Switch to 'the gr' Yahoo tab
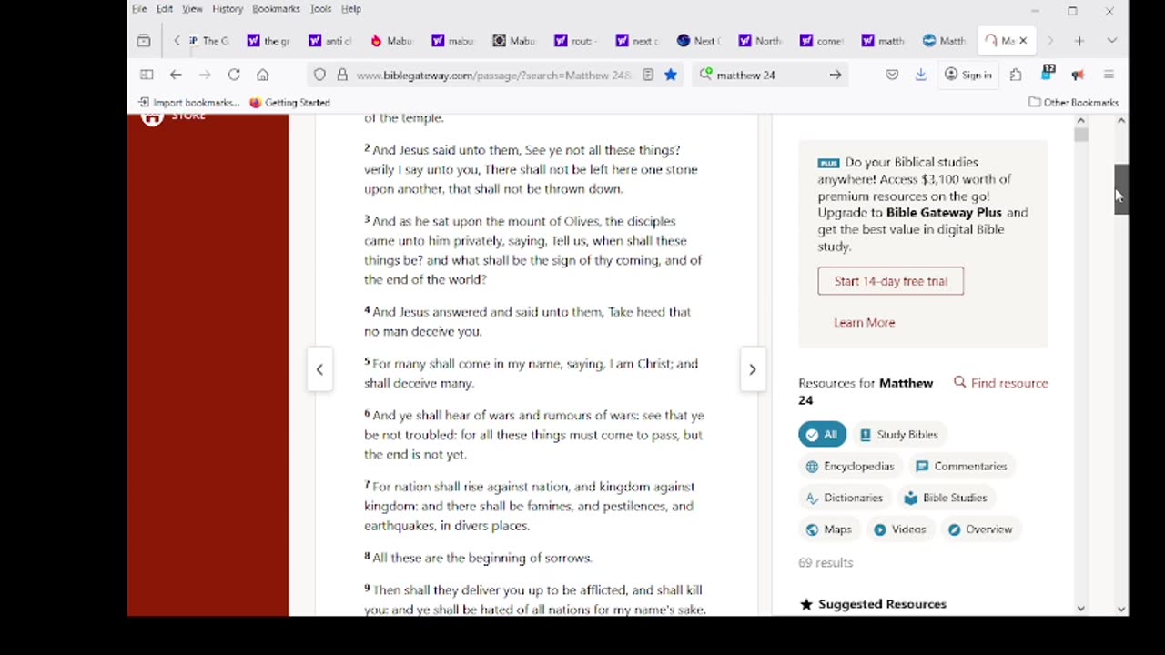 pos(269,41)
